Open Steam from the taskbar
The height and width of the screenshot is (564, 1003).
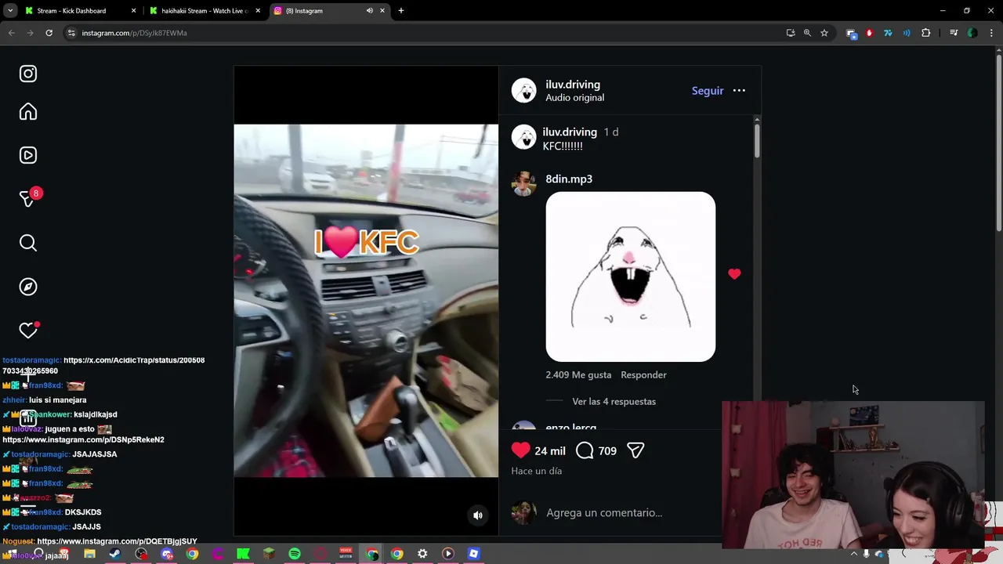(x=115, y=555)
